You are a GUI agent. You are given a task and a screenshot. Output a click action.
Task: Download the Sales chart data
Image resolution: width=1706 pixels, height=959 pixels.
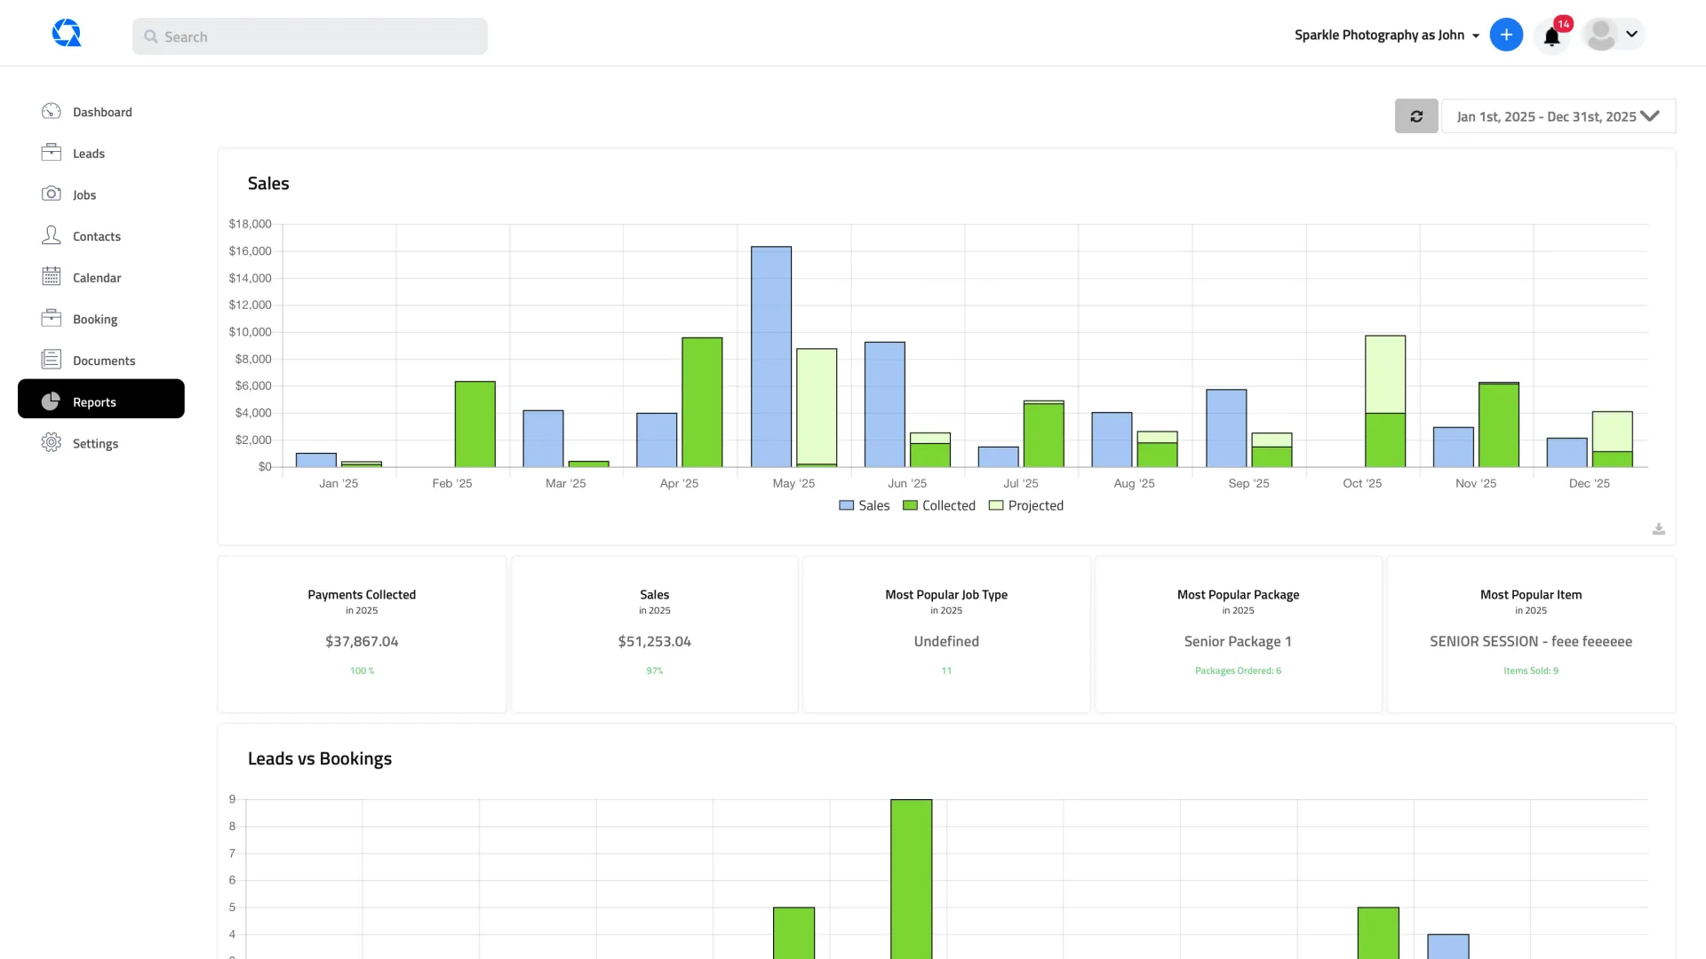click(x=1658, y=528)
